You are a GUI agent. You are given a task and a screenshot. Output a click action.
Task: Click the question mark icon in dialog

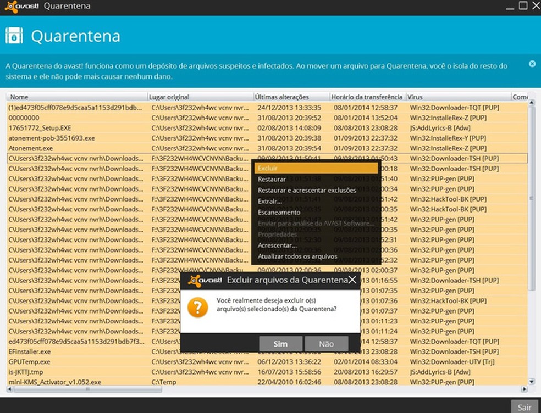(x=198, y=308)
